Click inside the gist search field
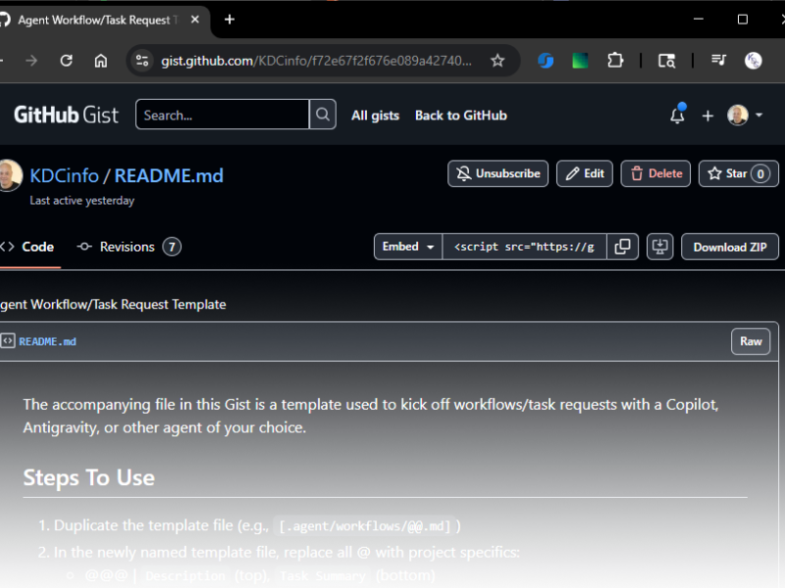The width and height of the screenshot is (785, 588). pos(222,115)
